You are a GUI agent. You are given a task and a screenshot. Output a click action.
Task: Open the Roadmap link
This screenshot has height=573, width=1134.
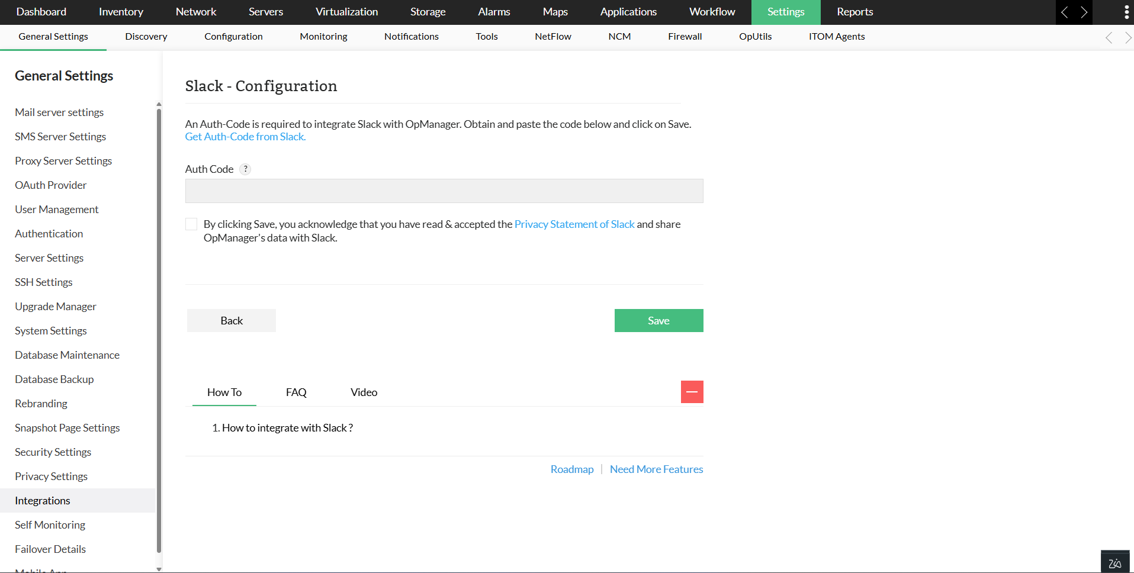point(572,469)
